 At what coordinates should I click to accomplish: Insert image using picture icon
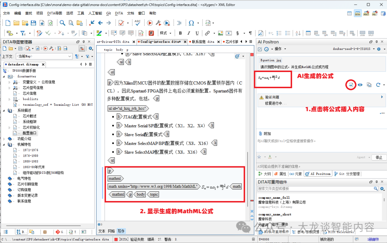220,33
